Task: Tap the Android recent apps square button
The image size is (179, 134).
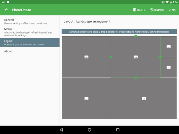Action: (118, 130)
